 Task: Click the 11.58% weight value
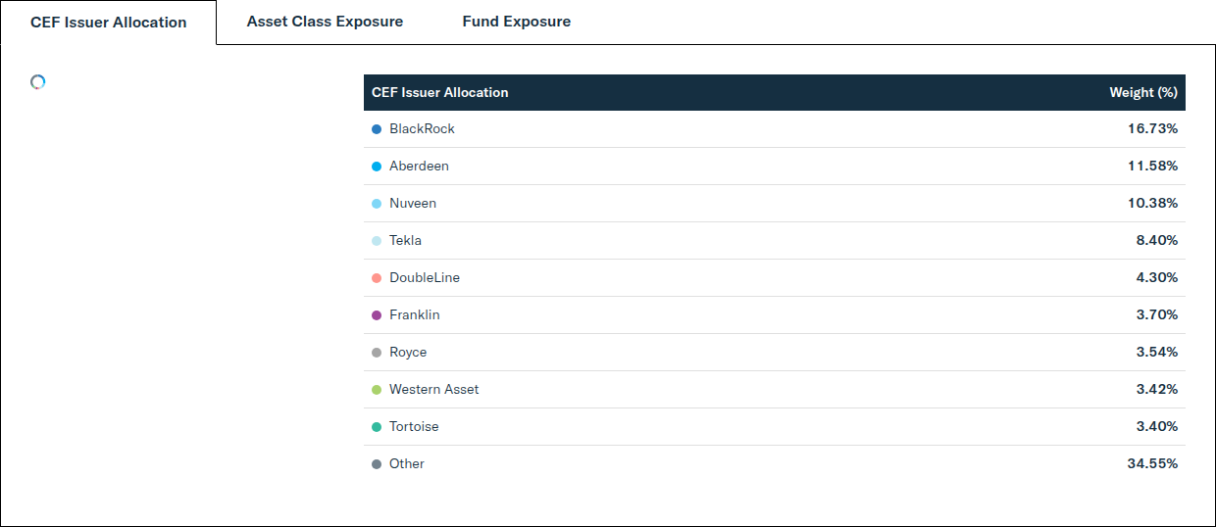click(x=1153, y=166)
